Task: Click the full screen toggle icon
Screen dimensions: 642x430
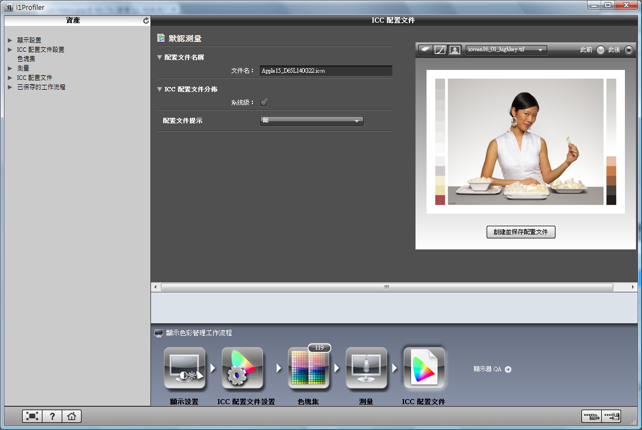Action: [33, 416]
